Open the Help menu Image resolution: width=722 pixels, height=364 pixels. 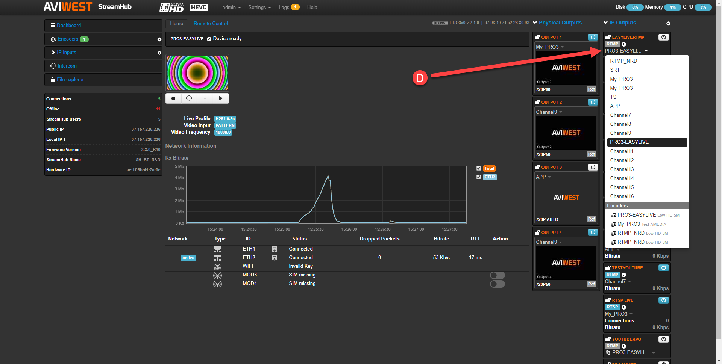coord(312,7)
